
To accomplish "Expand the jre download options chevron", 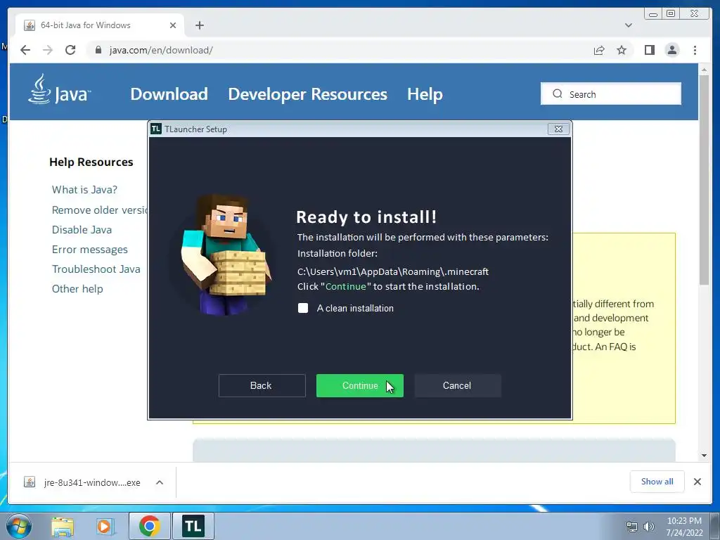I will click(160, 482).
